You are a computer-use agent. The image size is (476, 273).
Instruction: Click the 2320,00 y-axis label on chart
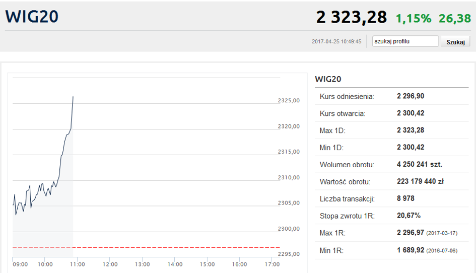tap(289, 126)
